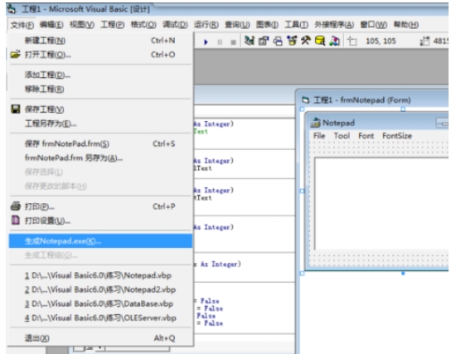Image resolution: width=456 pixels, height=354 pixels.
Task: Click the 105, 105 position readout
Action: pos(381,41)
